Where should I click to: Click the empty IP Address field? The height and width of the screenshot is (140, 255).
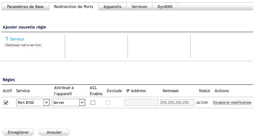point(141,103)
